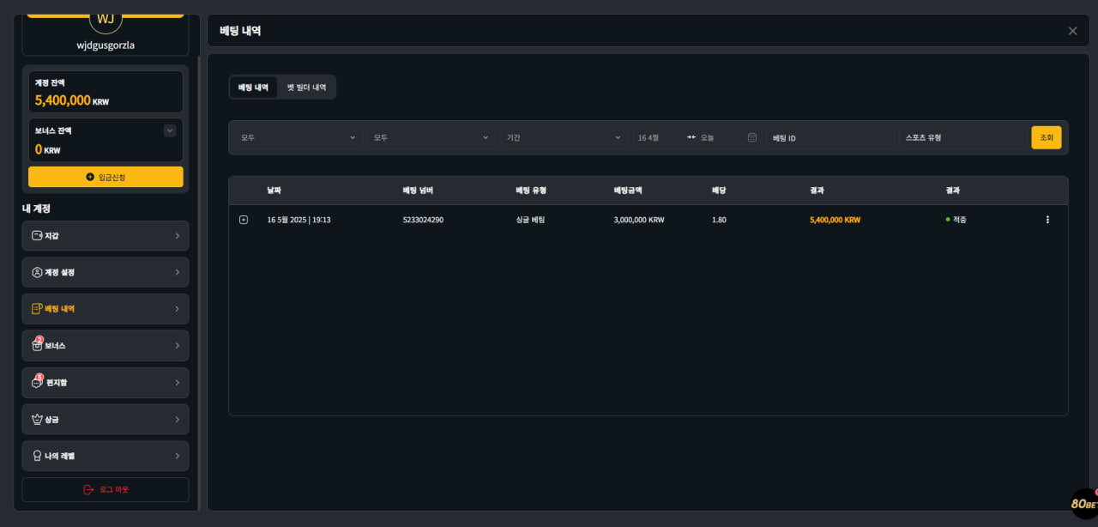Click the 입금신청 deposit button
Image resolution: width=1098 pixels, height=527 pixels.
tap(106, 177)
